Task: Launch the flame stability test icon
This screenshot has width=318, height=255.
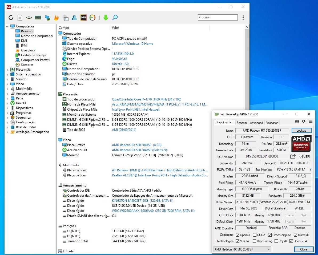Action: (56, 18)
